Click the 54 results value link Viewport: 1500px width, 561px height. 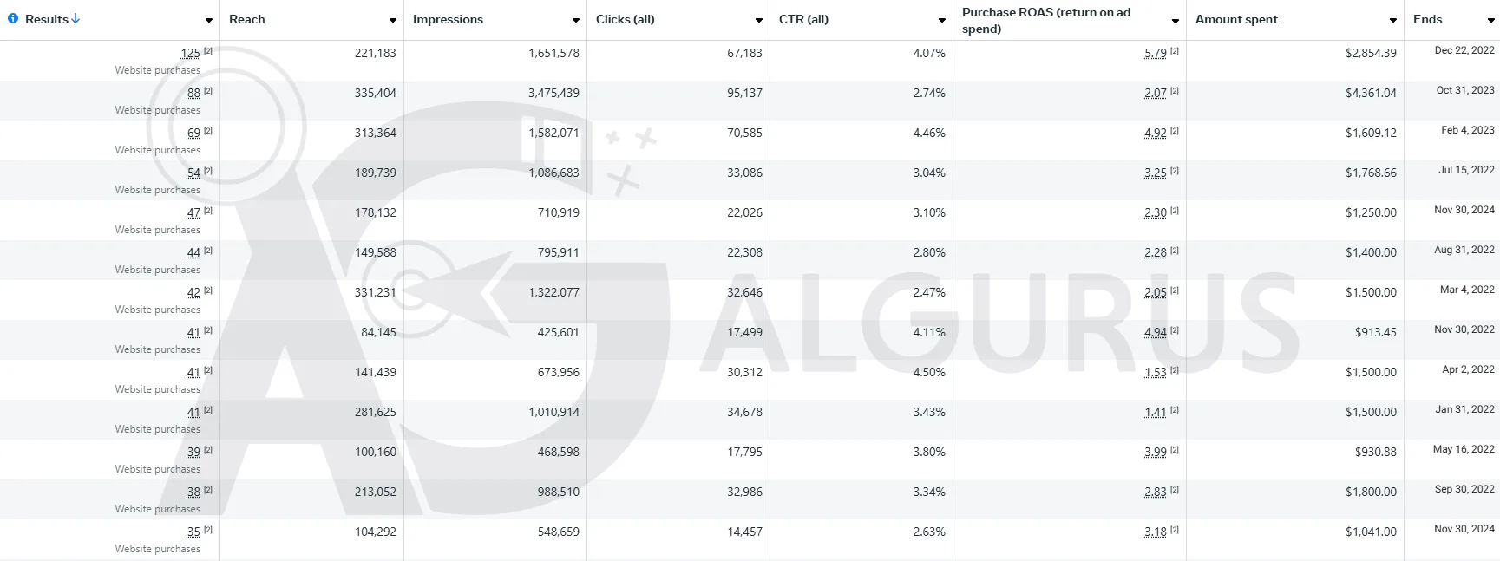(x=193, y=173)
